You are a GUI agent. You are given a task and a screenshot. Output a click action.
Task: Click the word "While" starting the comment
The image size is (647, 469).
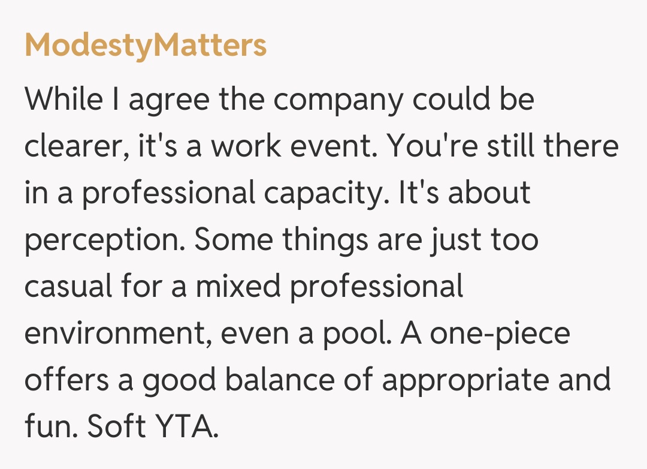tap(63, 98)
